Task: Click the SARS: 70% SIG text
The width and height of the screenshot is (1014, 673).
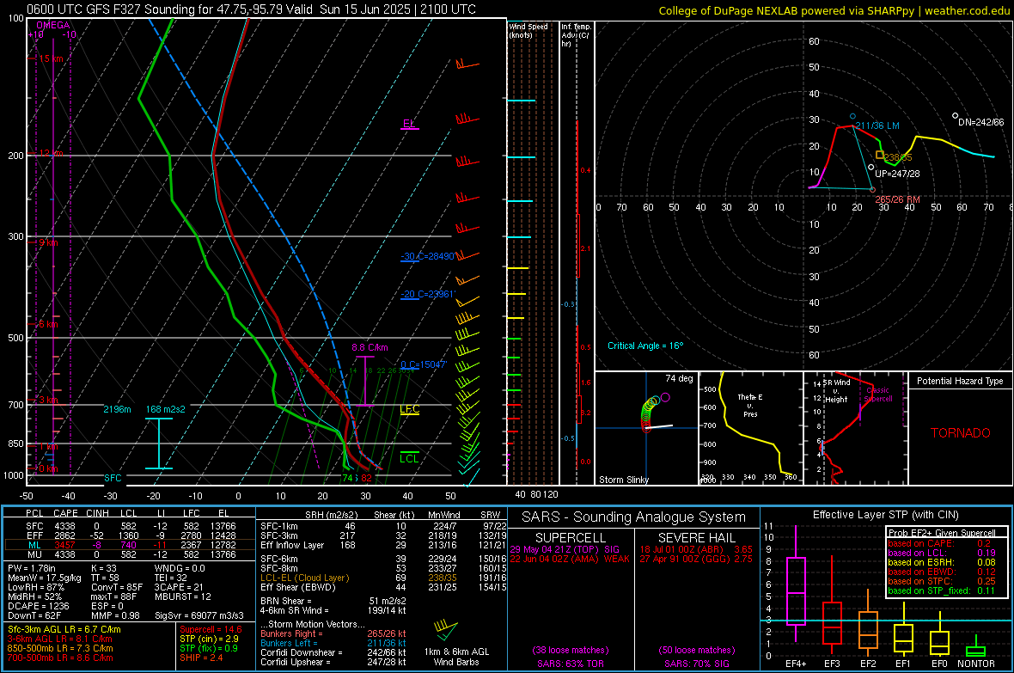Action: 696,664
